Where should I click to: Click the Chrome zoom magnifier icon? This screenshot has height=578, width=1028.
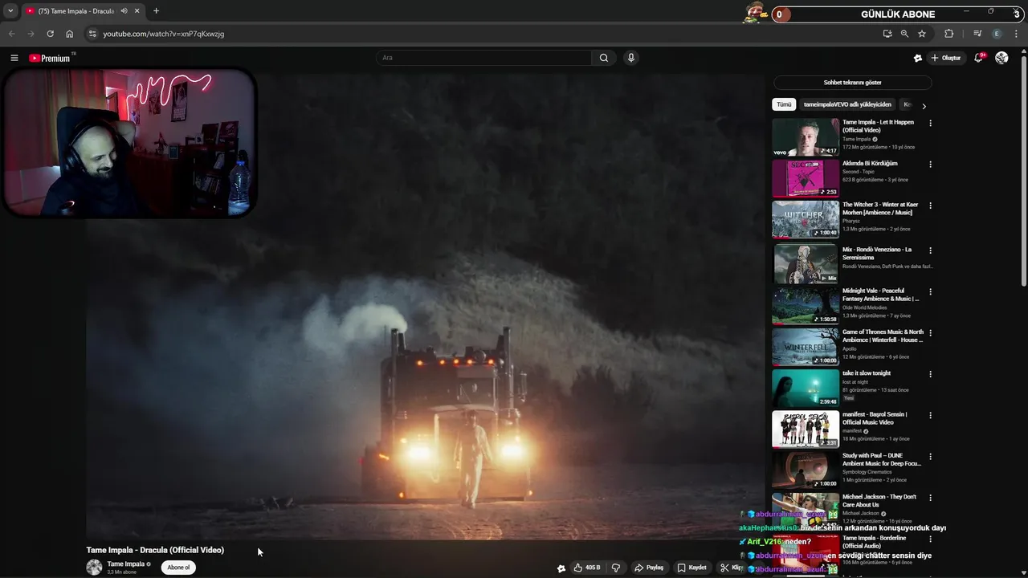pos(904,34)
